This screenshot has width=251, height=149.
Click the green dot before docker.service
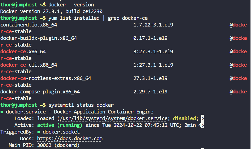pyautogui.click(x=2, y=112)
